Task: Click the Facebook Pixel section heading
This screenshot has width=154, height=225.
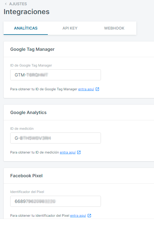Action: [x=27, y=176]
